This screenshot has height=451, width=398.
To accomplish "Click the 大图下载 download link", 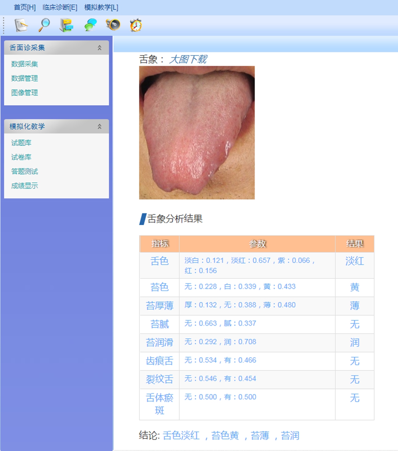I will point(188,59).
